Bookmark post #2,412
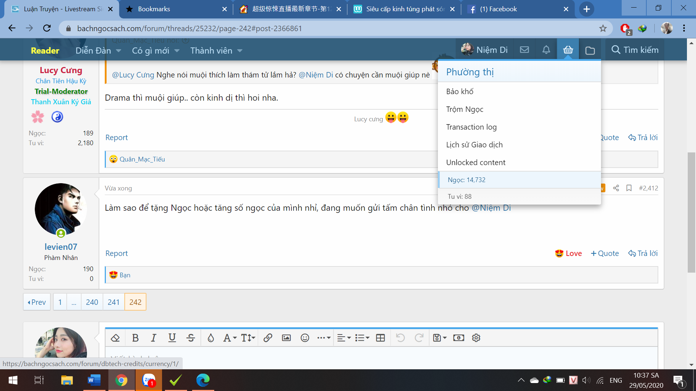Screen dimensions: 696x391 pyautogui.click(x=629, y=188)
